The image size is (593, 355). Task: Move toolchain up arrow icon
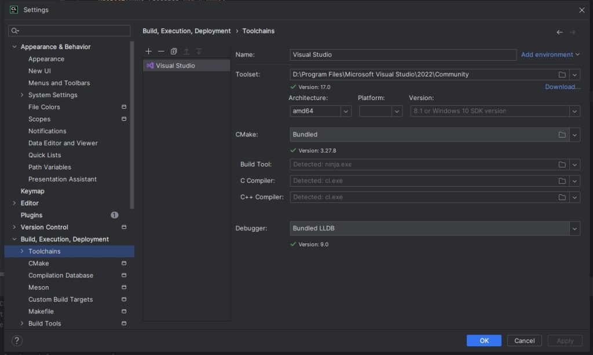point(186,51)
